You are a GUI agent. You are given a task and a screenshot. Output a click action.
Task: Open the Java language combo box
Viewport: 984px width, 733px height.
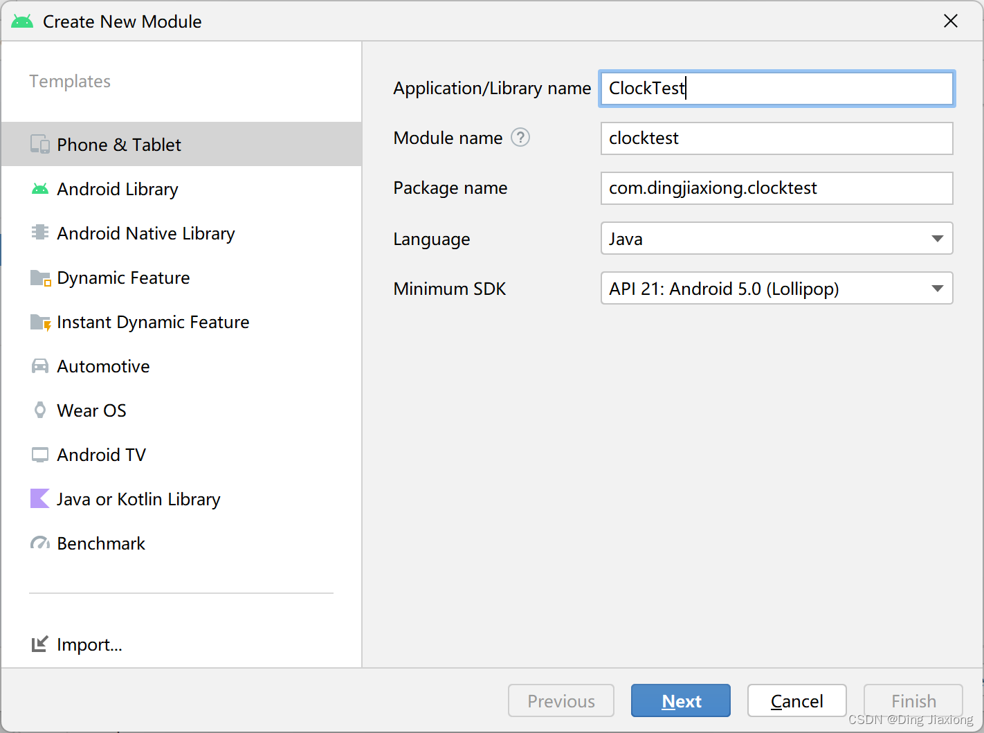[x=776, y=238]
